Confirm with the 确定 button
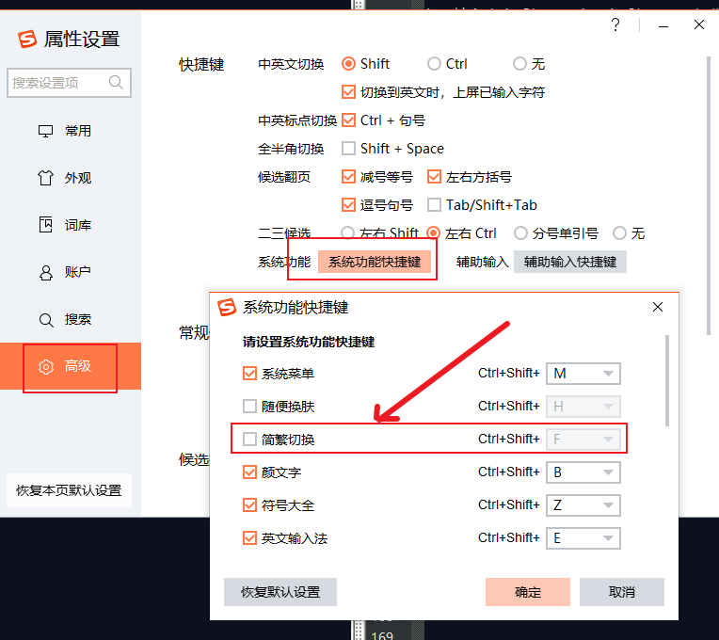This screenshot has width=719, height=640. (528, 592)
